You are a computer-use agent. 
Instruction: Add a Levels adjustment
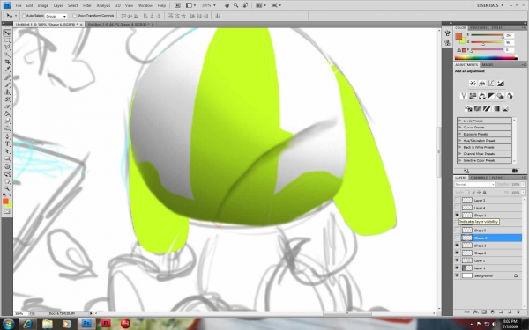482,84
